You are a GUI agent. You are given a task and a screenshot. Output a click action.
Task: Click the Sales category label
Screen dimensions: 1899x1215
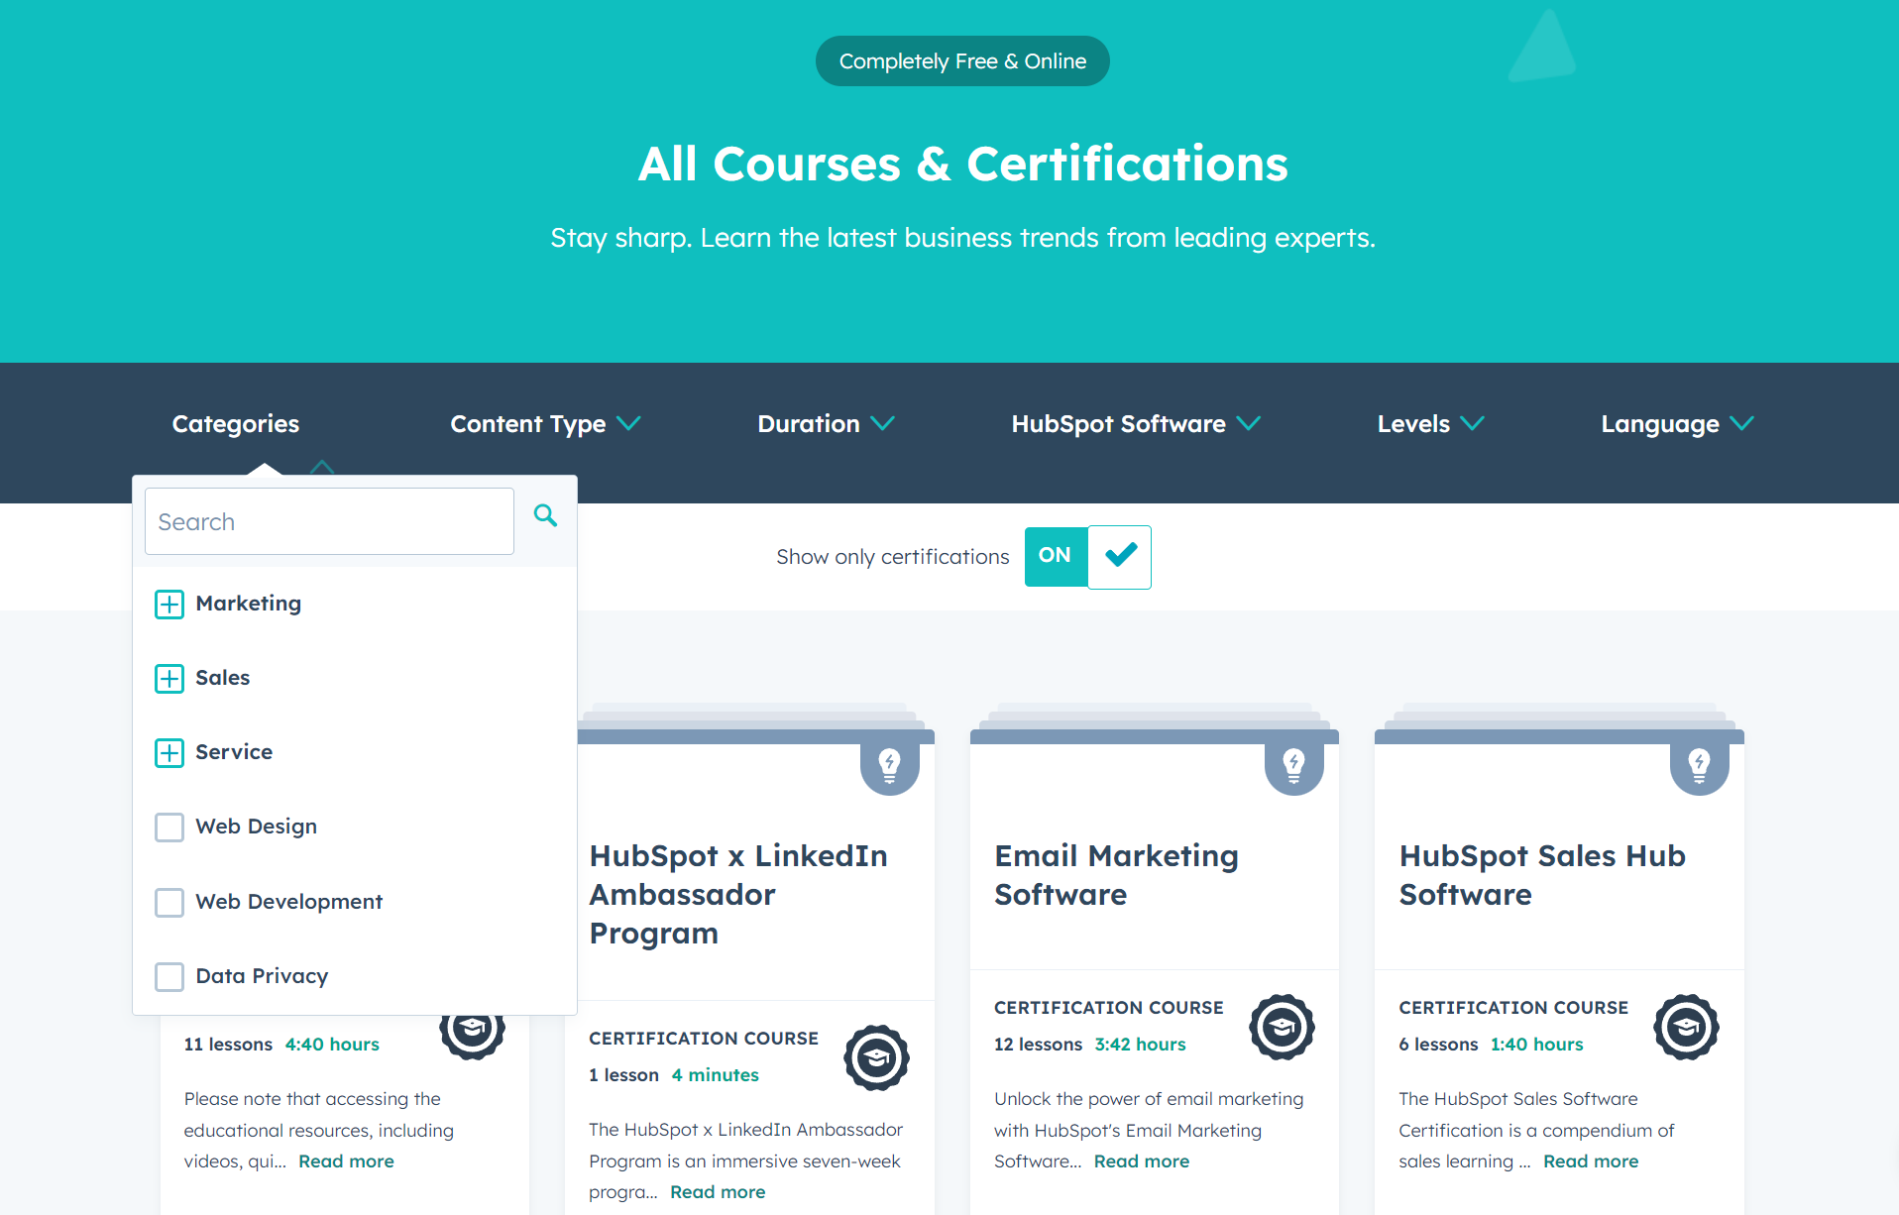tap(223, 678)
